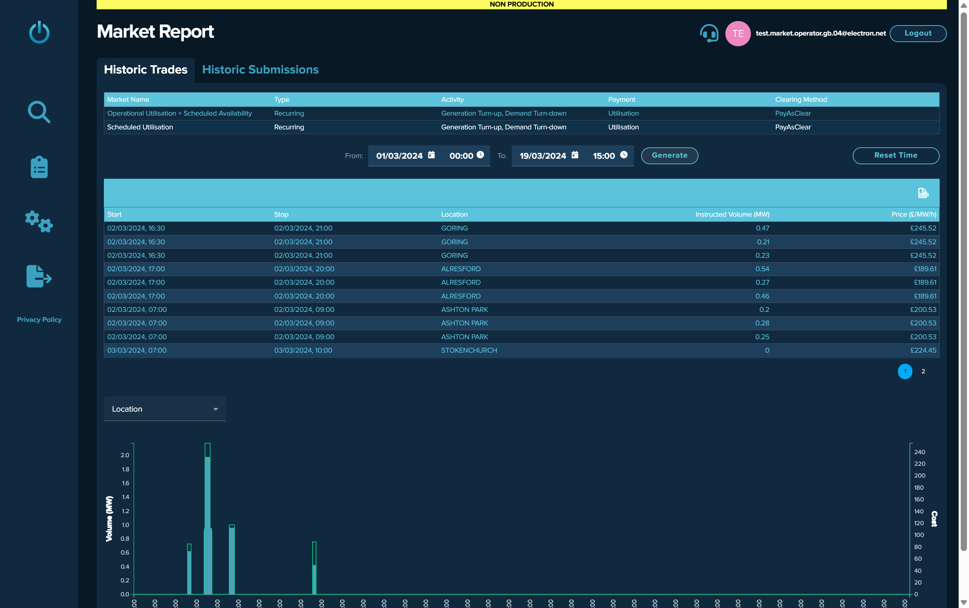Open the Location dropdown above the chart
This screenshot has width=969, height=608.
(165, 409)
